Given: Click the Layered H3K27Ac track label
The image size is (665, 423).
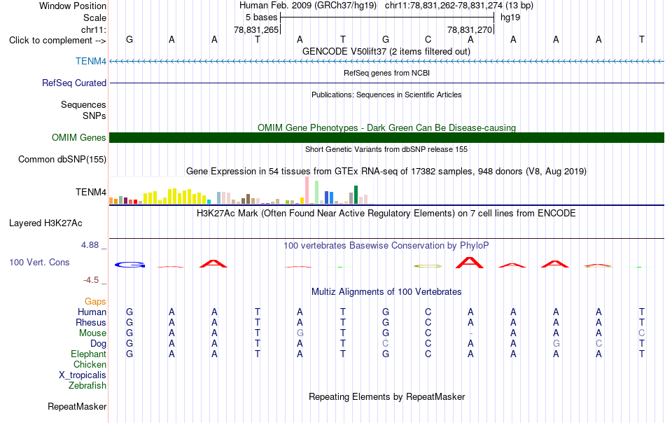Looking at the screenshot, I should (x=45, y=223).
